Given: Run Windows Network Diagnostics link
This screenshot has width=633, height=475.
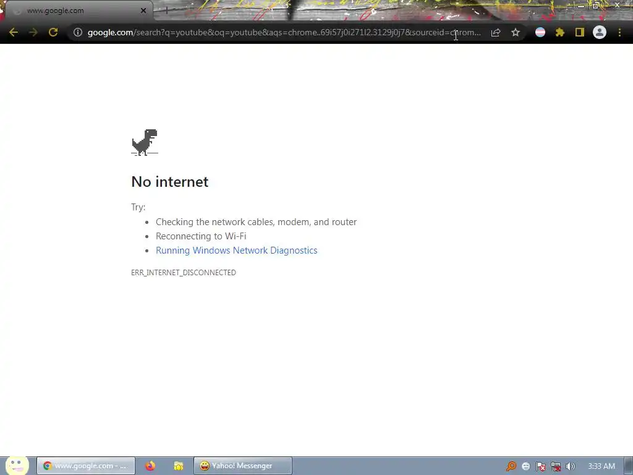Looking at the screenshot, I should click(237, 250).
